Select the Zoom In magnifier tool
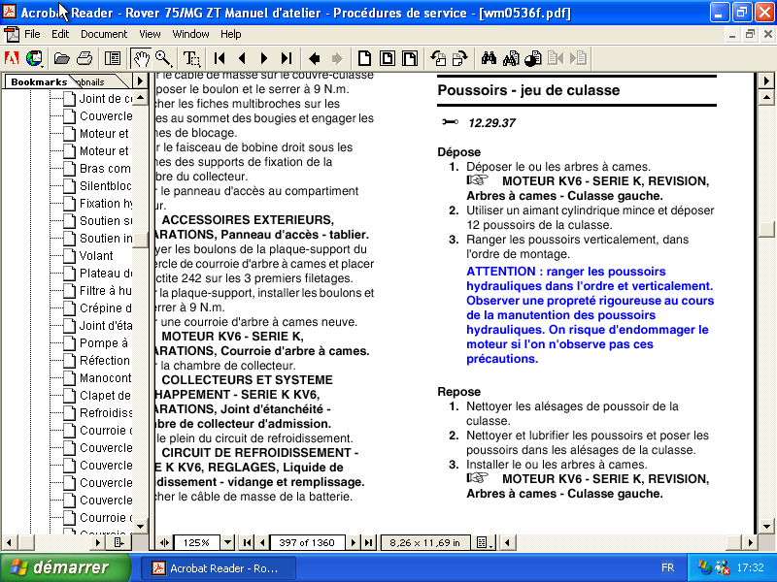This screenshot has height=582, width=777. tap(163, 58)
